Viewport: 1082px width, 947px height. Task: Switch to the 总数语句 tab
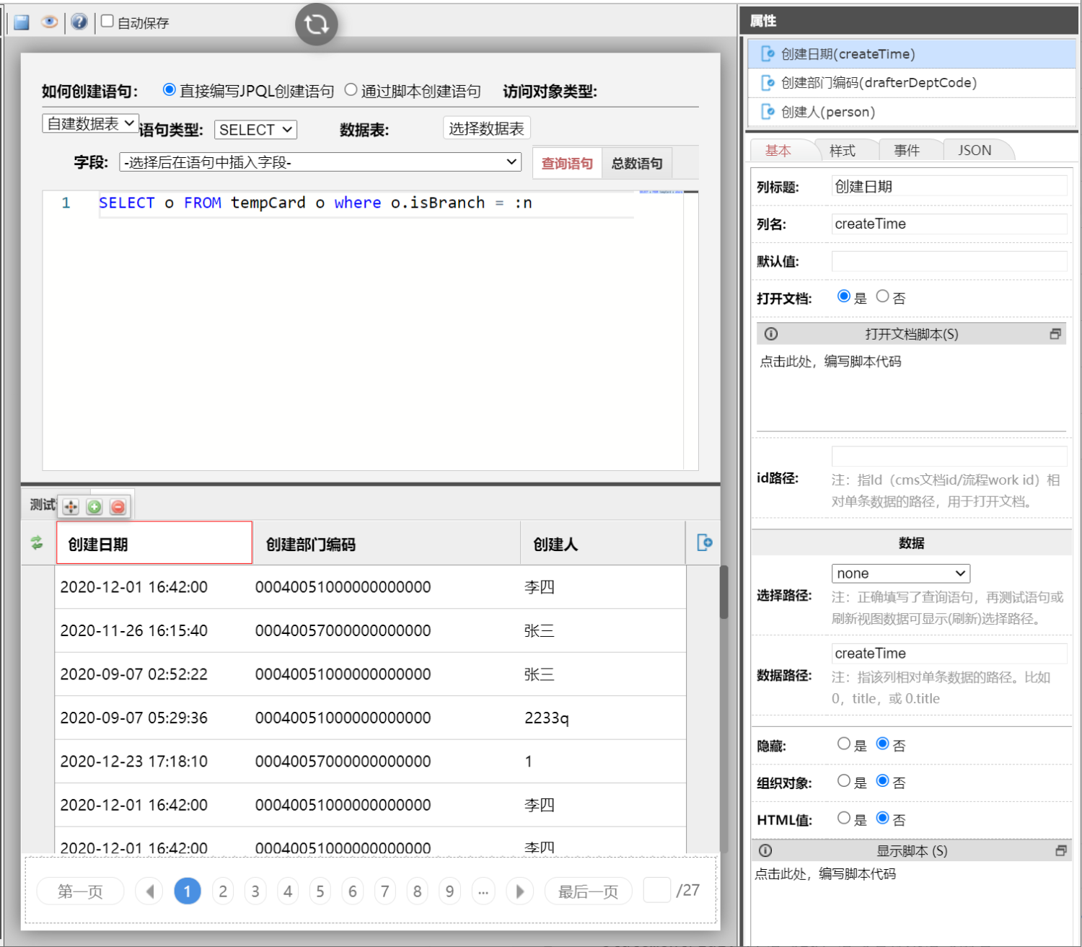636,164
